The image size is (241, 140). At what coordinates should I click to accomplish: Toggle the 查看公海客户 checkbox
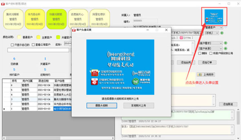click(33, 44)
